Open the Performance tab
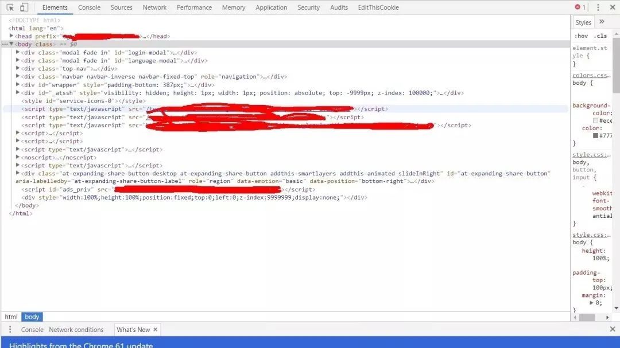 194,7
